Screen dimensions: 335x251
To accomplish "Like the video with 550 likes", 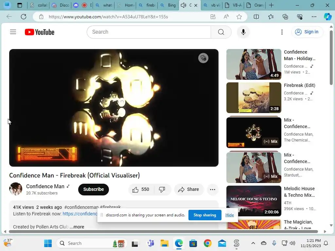I will pos(141,190).
